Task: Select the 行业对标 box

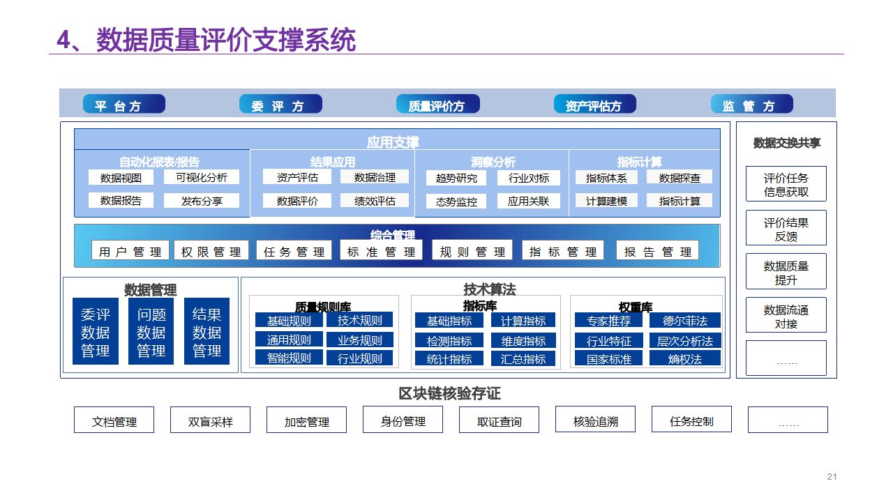Action: click(x=529, y=178)
